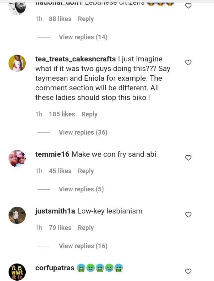Reply to the tea_treats_cakesncrafts comment
214x281 pixels.
click(x=89, y=114)
